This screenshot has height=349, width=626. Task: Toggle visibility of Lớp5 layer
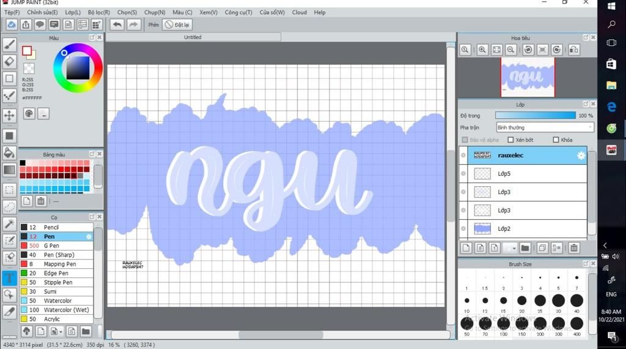463,173
